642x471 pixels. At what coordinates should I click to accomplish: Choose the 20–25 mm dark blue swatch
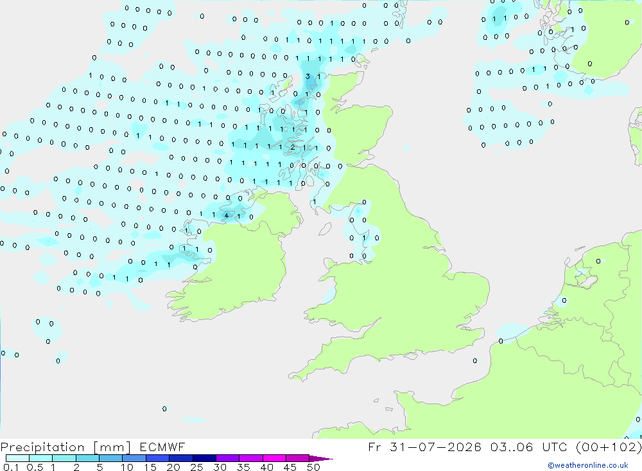pyautogui.click(x=181, y=458)
